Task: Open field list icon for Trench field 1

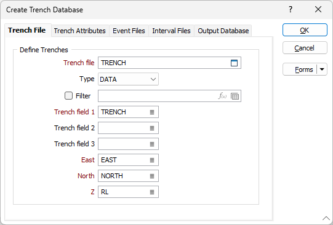Action: click(x=152, y=112)
